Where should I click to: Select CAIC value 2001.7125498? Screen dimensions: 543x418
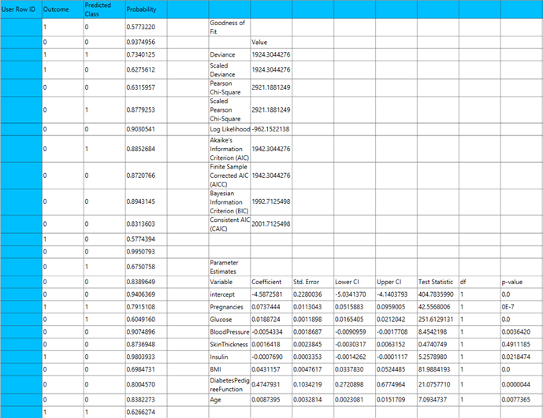pyautogui.click(x=271, y=224)
